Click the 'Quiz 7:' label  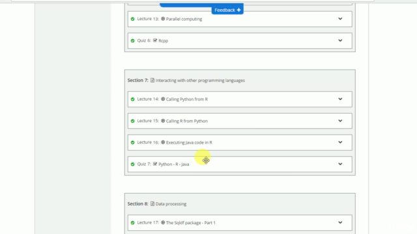(144, 164)
